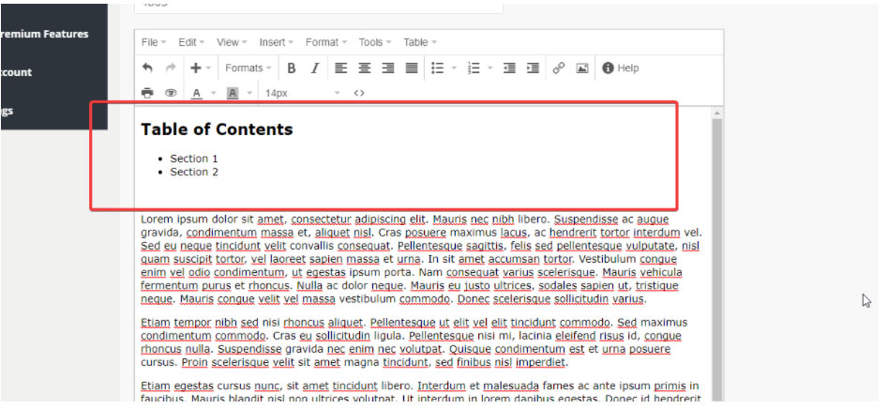Open editor Help
Viewport: 888px width, 409px height.
coord(620,68)
